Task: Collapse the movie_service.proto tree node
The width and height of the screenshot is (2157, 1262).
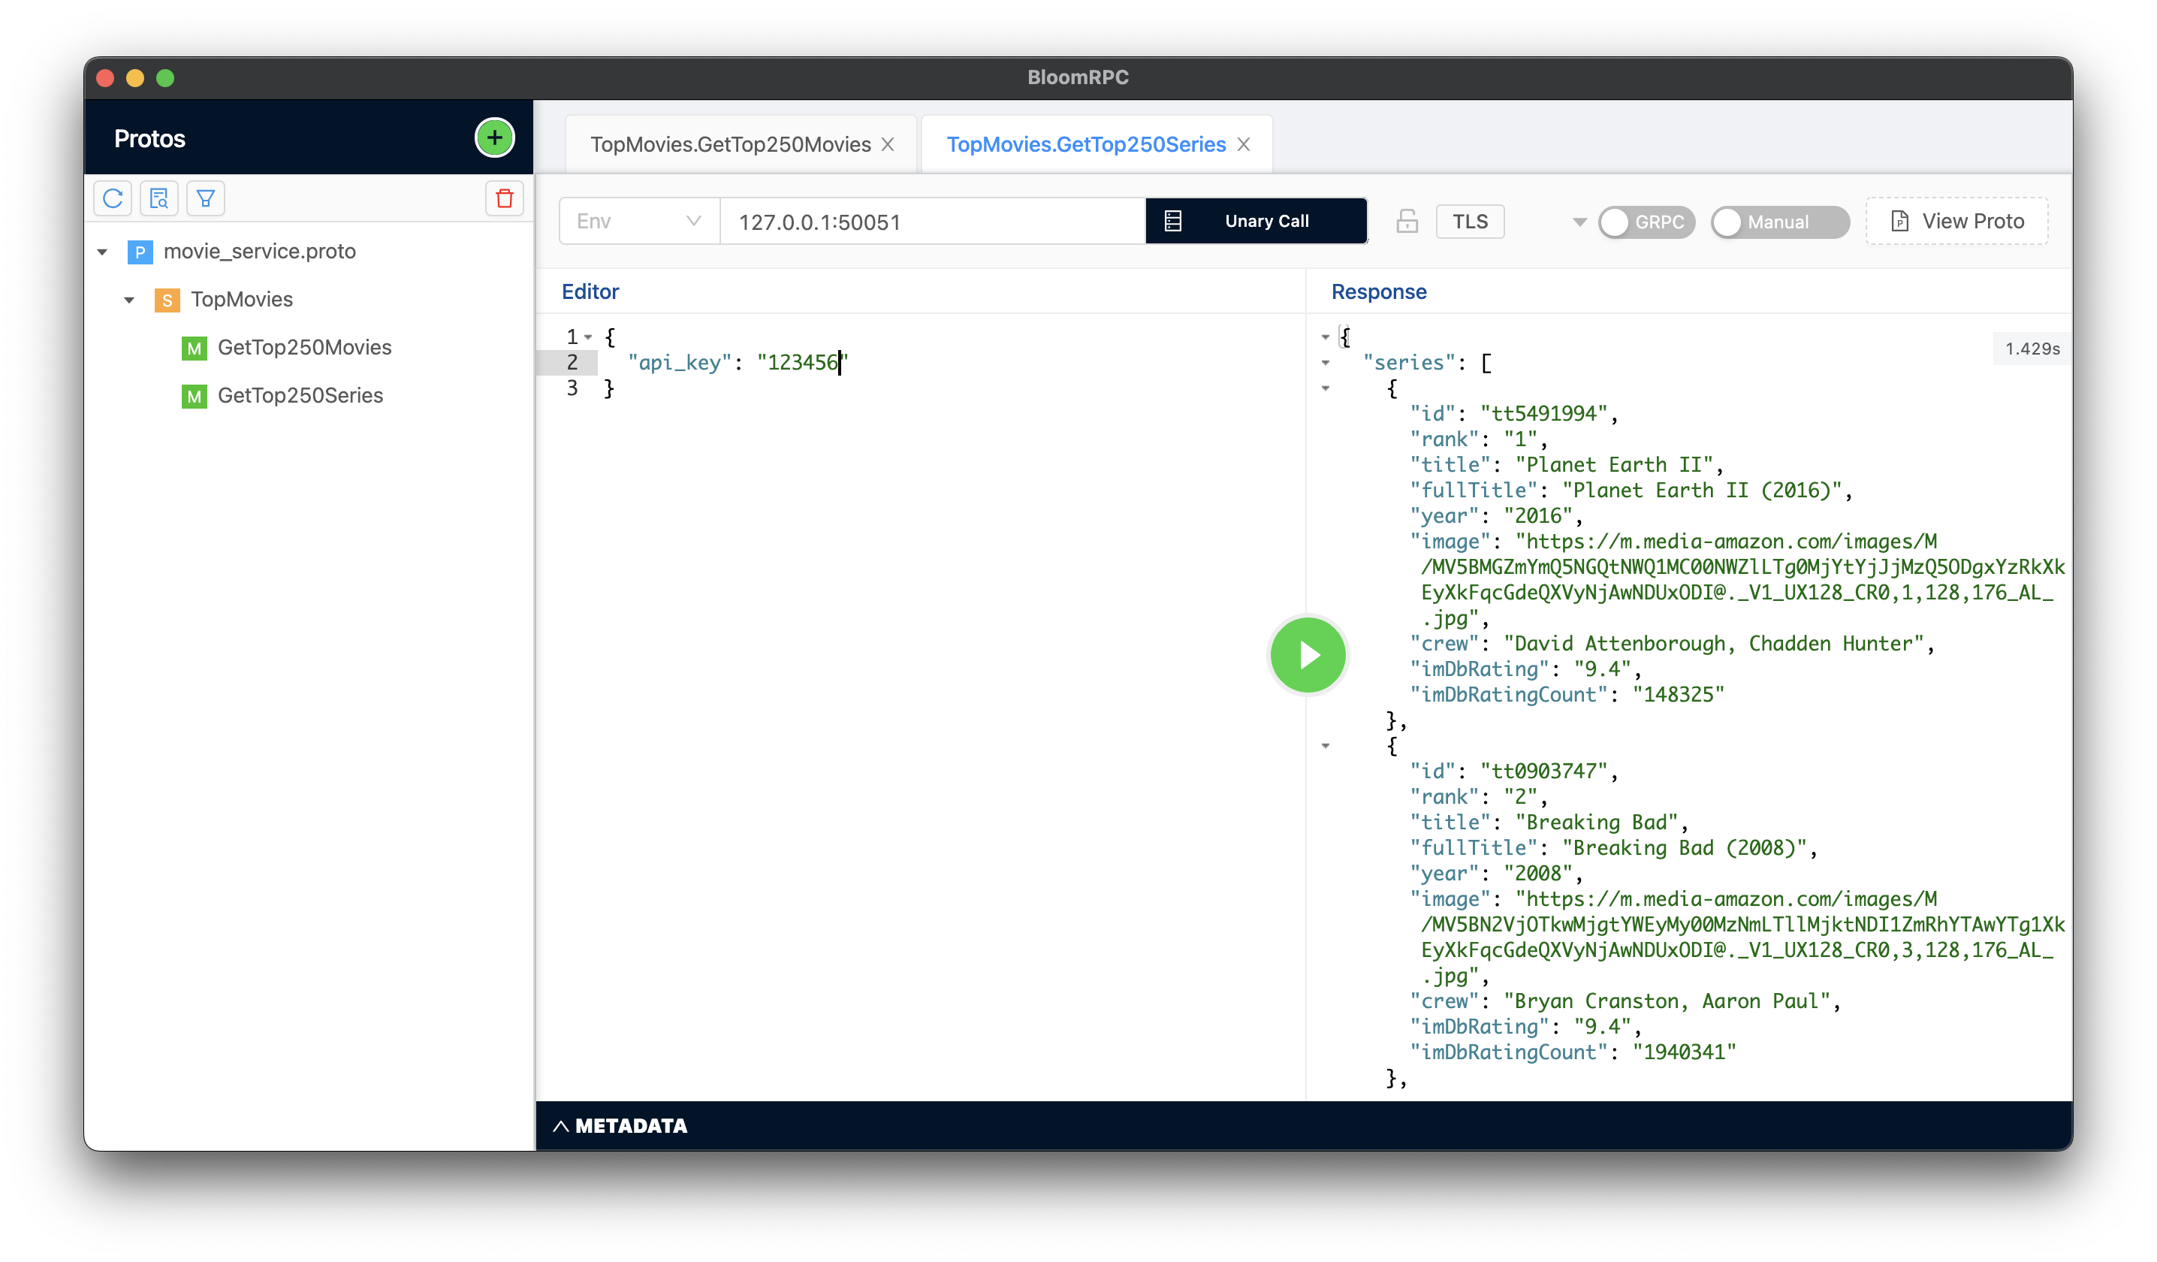Action: coord(103,252)
